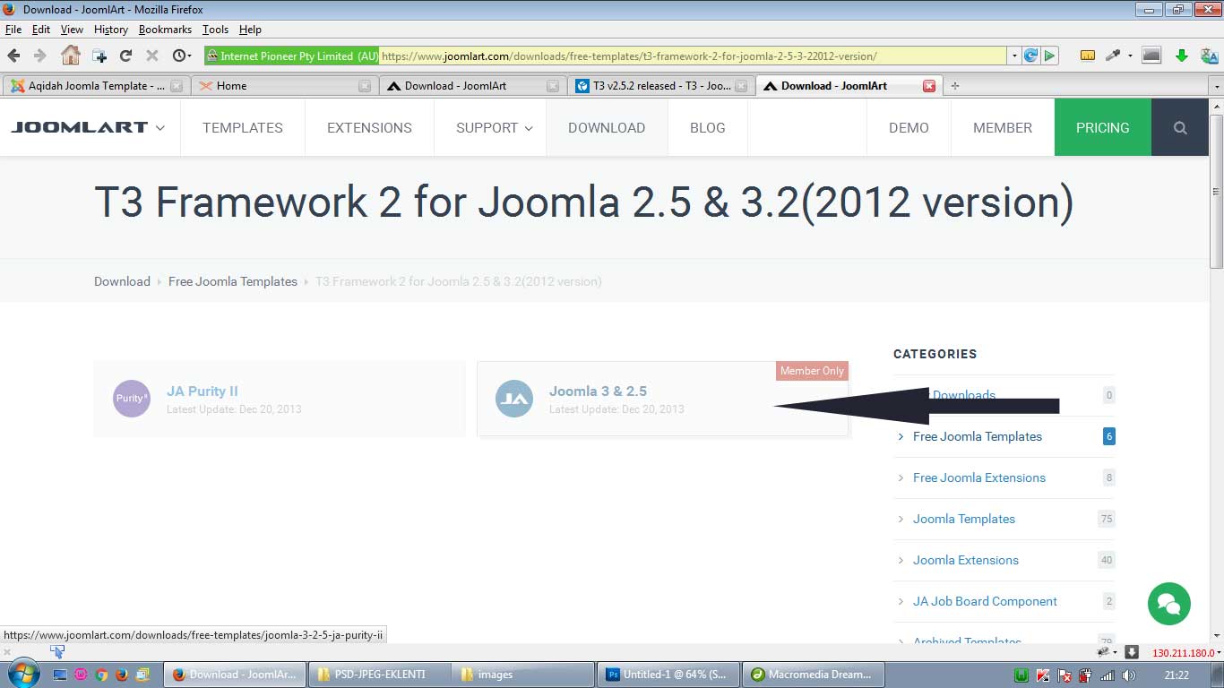Screen dimensions: 1224x688
Task: Open the EXTENSIONS navigation item
Action: click(369, 127)
